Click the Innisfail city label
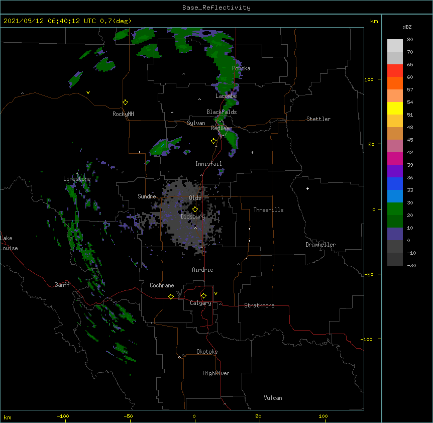 point(208,164)
